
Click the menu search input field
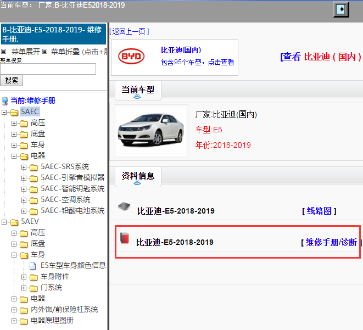click(48, 69)
